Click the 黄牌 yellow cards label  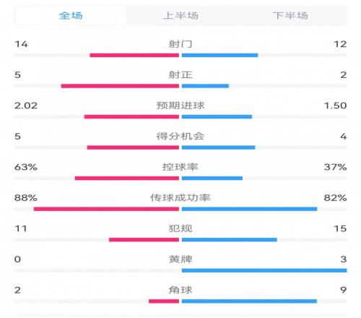coord(180,259)
